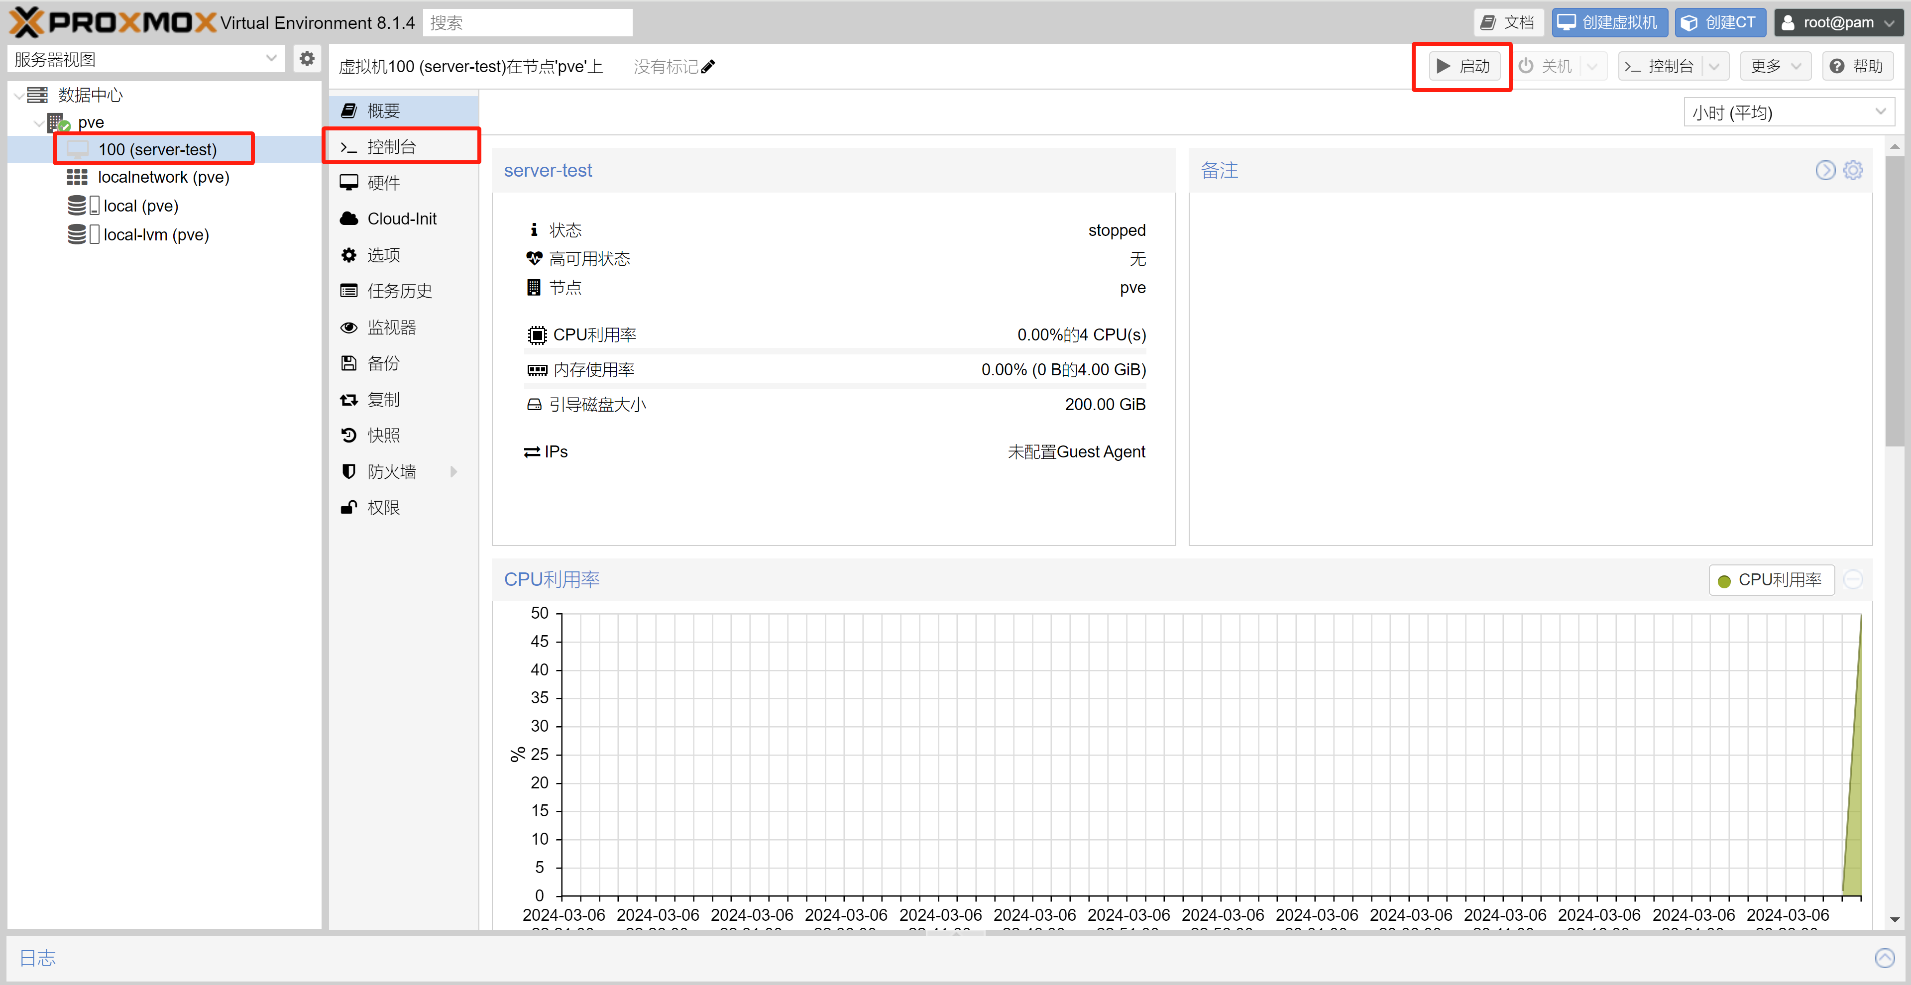The image size is (1911, 985).
Task: Click the server-test panel title
Action: 548,171
